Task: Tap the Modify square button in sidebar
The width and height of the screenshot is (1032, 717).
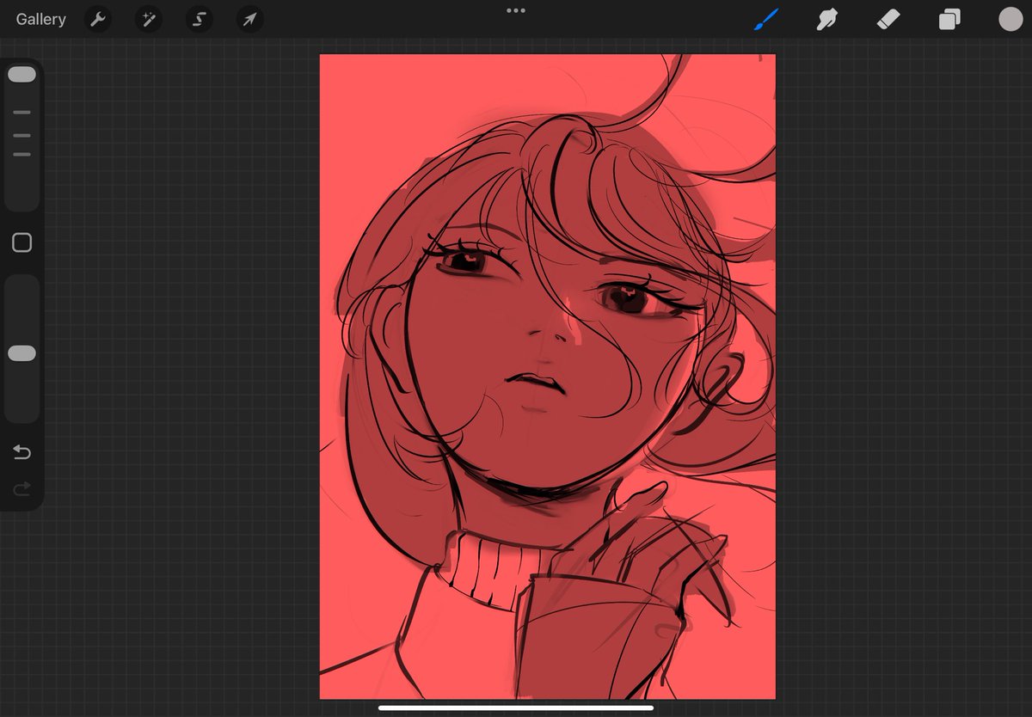Action: (22, 242)
